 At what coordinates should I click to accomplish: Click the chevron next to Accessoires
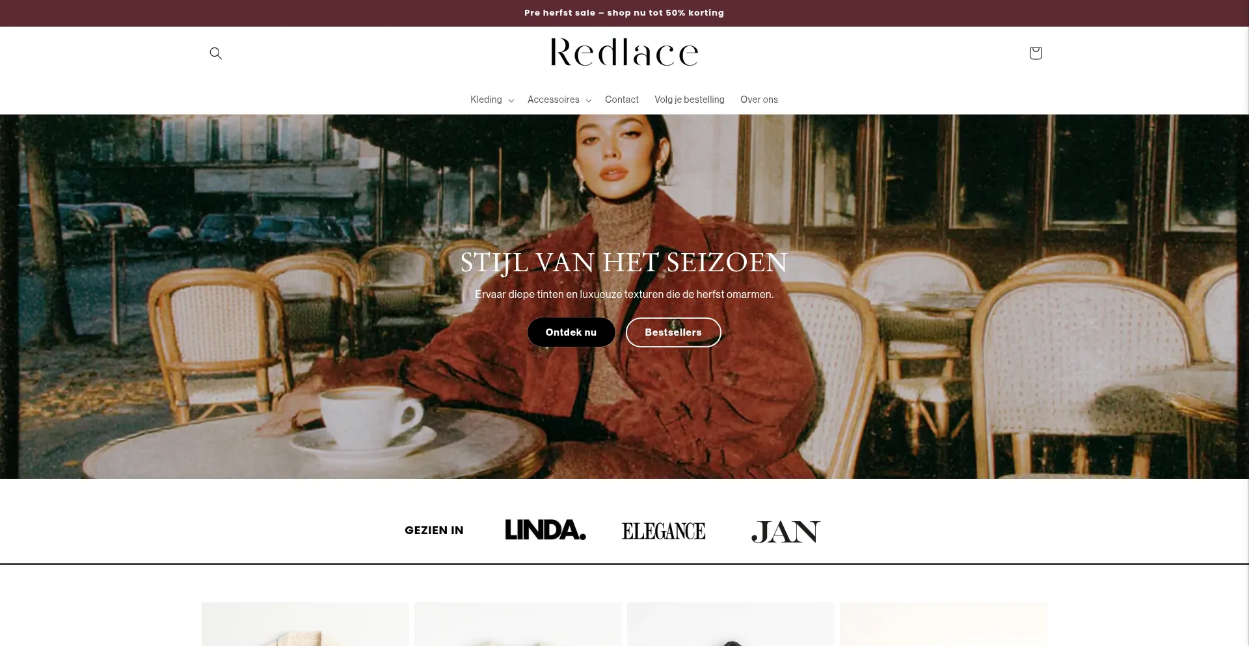[x=589, y=100]
